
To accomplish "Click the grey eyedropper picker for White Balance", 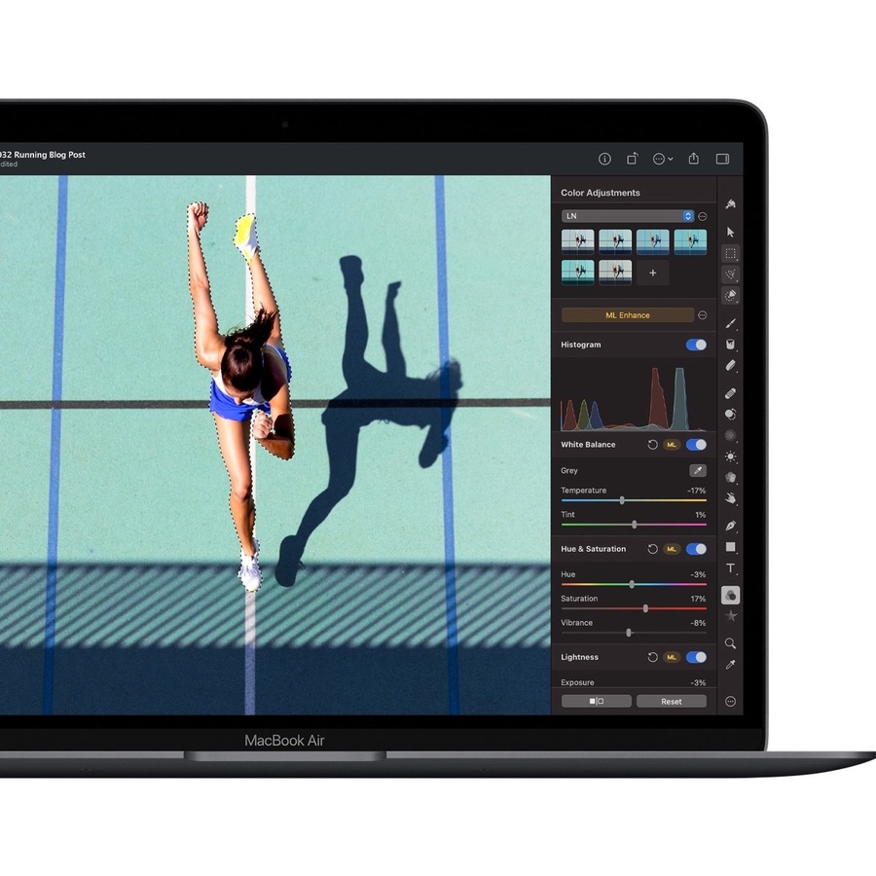I will (x=697, y=470).
